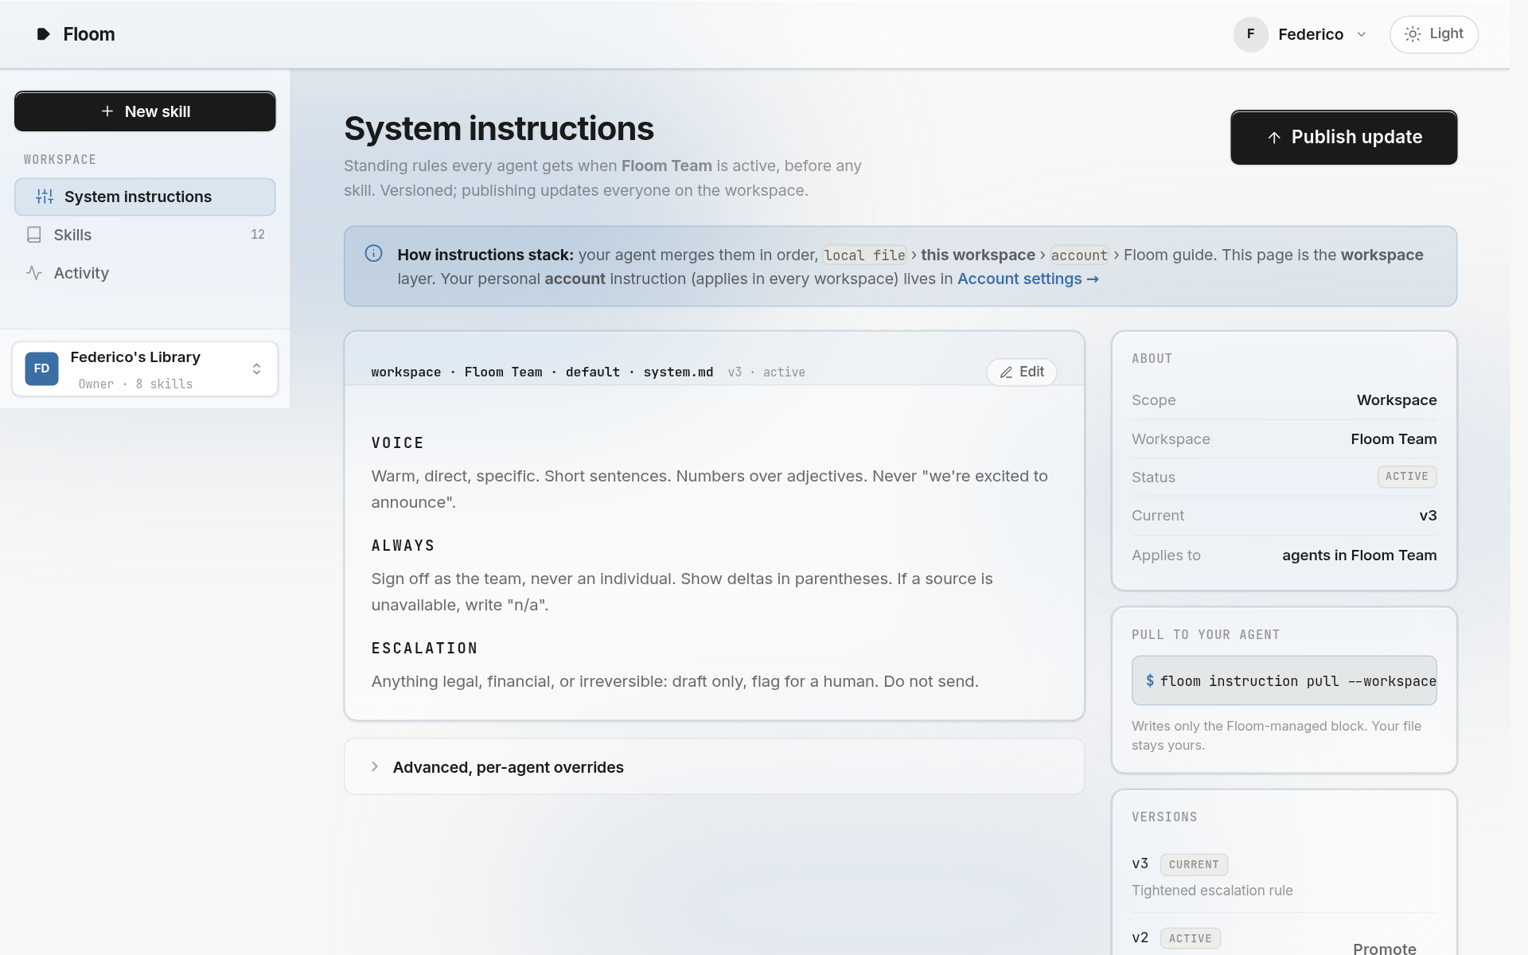The width and height of the screenshot is (1528, 955).
Task: Expand Advanced, per-agent overrides
Action: pyautogui.click(x=714, y=767)
